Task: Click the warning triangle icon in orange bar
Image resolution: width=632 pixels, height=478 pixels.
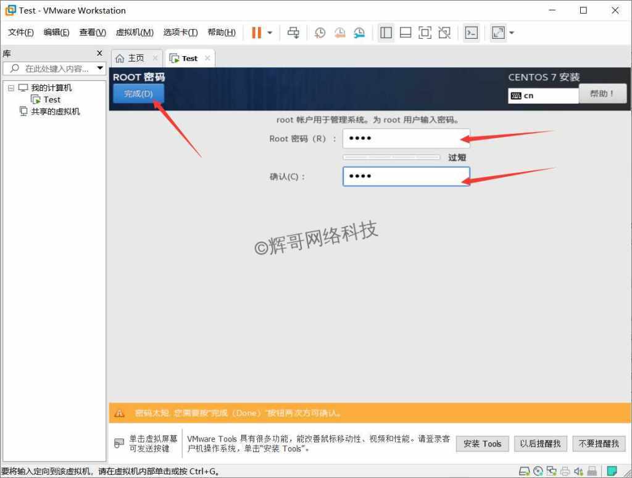Action: coord(119,413)
